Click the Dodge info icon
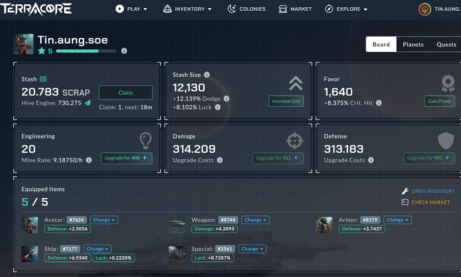The width and height of the screenshot is (461, 277). tap(226, 98)
